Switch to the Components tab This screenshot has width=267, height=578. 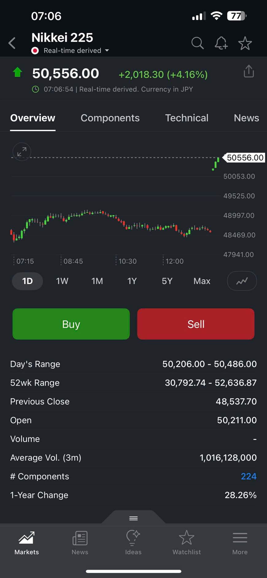(x=110, y=118)
